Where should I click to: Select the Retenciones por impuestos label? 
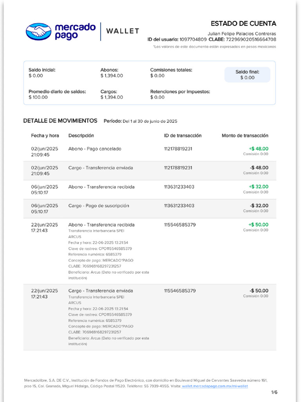tap(180, 91)
